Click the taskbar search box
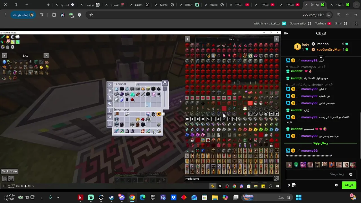 pos(267,198)
